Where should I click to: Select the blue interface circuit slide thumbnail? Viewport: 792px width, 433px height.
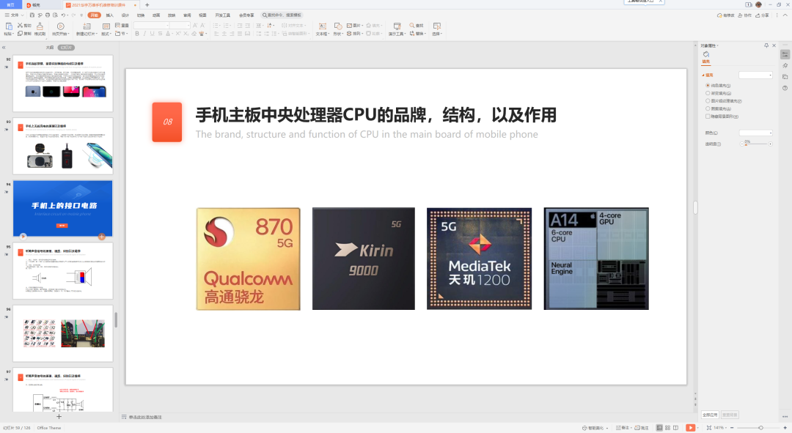[62, 208]
